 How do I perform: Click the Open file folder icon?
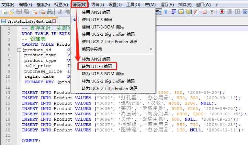pos(11,12)
